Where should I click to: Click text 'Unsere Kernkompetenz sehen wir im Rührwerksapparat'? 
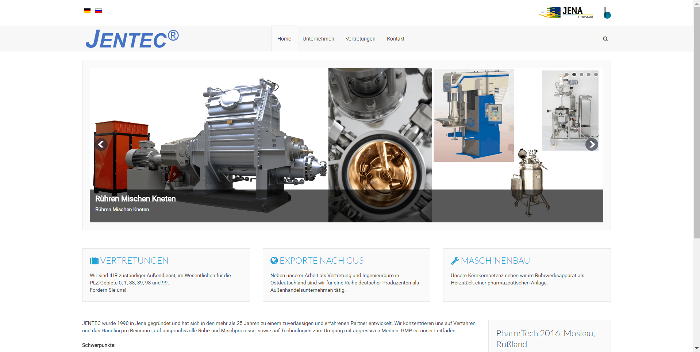(x=518, y=279)
